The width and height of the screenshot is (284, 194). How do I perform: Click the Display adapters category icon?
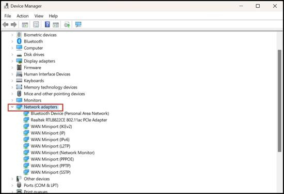tap(19, 61)
